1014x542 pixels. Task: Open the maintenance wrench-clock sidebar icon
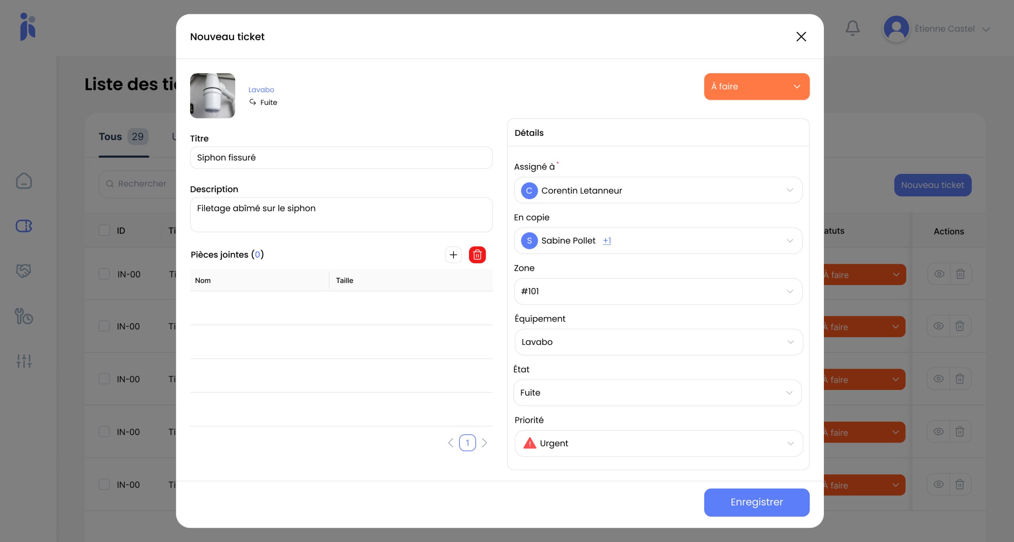tap(24, 316)
